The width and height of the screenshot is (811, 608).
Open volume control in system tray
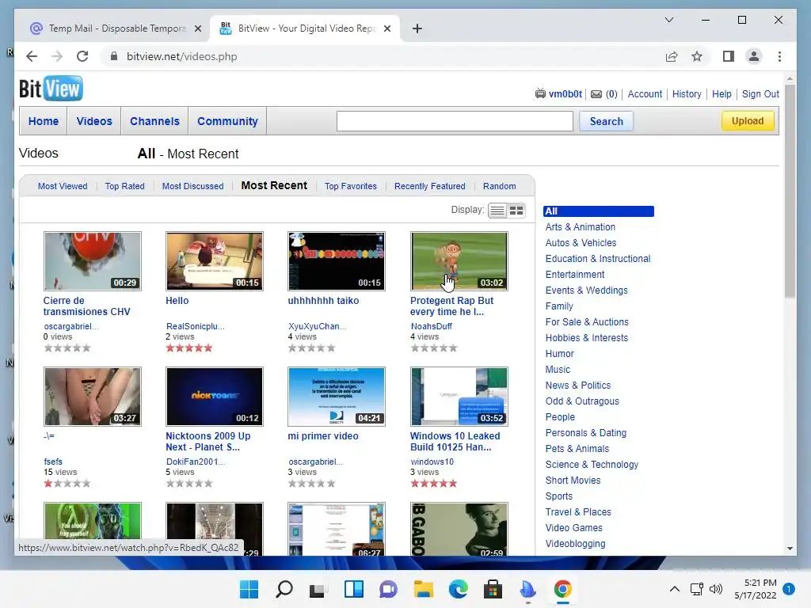click(716, 589)
